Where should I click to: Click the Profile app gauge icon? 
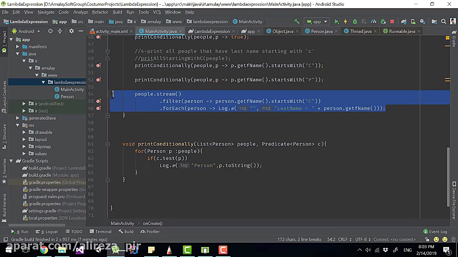[x=373, y=21]
